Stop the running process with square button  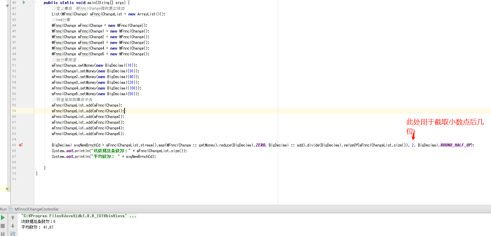pyautogui.click(x=3, y=226)
